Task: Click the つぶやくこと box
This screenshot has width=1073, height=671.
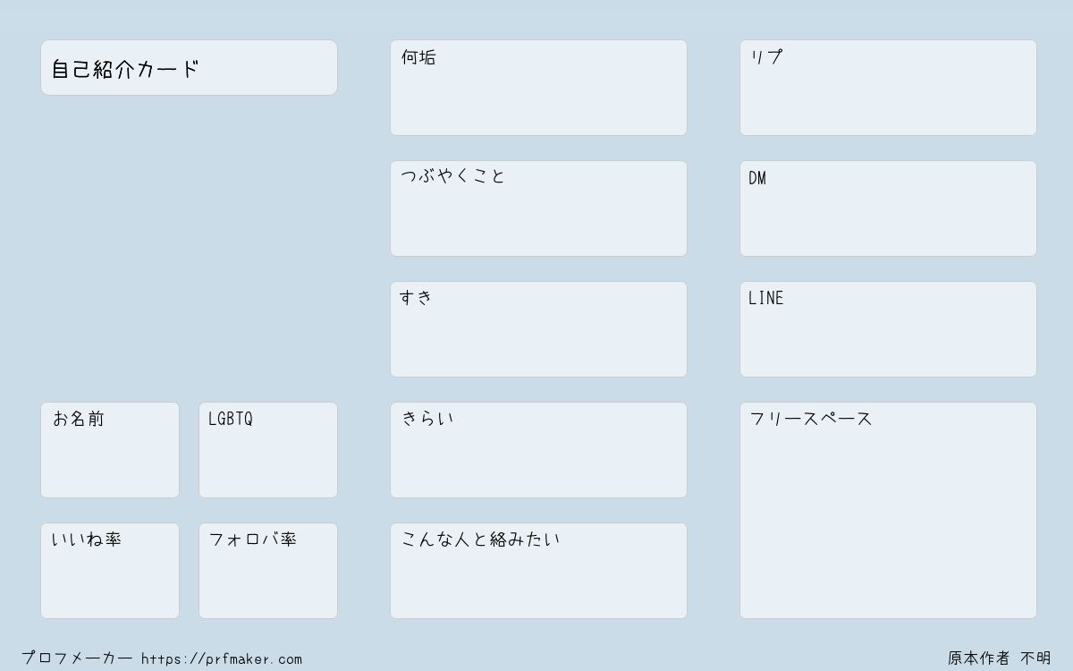Action: 538,208
